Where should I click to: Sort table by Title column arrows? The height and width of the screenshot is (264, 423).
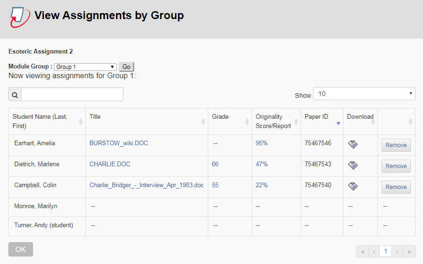click(x=203, y=122)
